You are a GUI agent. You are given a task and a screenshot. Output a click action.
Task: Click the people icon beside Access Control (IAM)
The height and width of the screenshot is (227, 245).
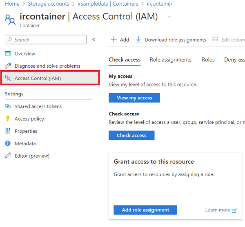tap(8, 78)
